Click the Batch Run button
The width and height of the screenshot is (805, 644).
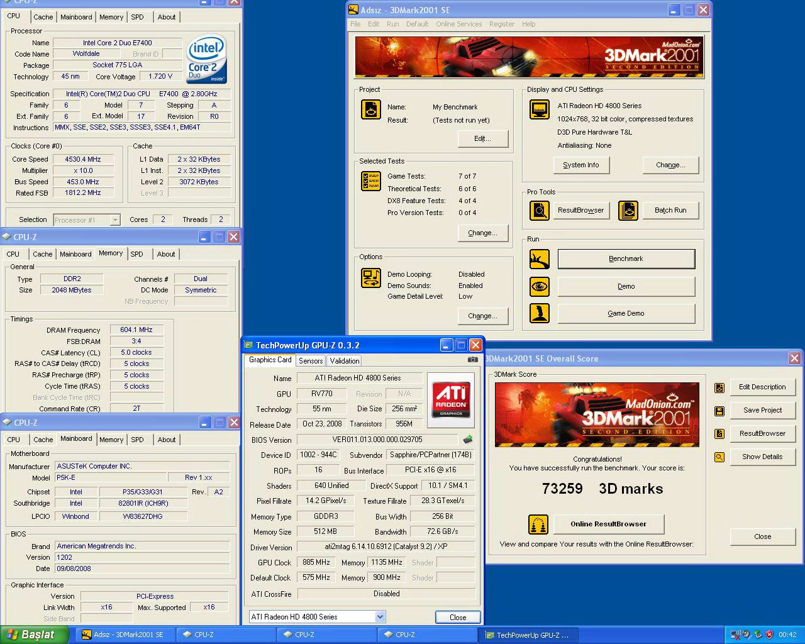670,210
